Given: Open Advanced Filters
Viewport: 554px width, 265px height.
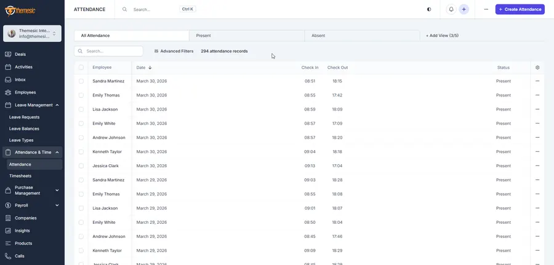Looking at the screenshot, I should pos(174,51).
